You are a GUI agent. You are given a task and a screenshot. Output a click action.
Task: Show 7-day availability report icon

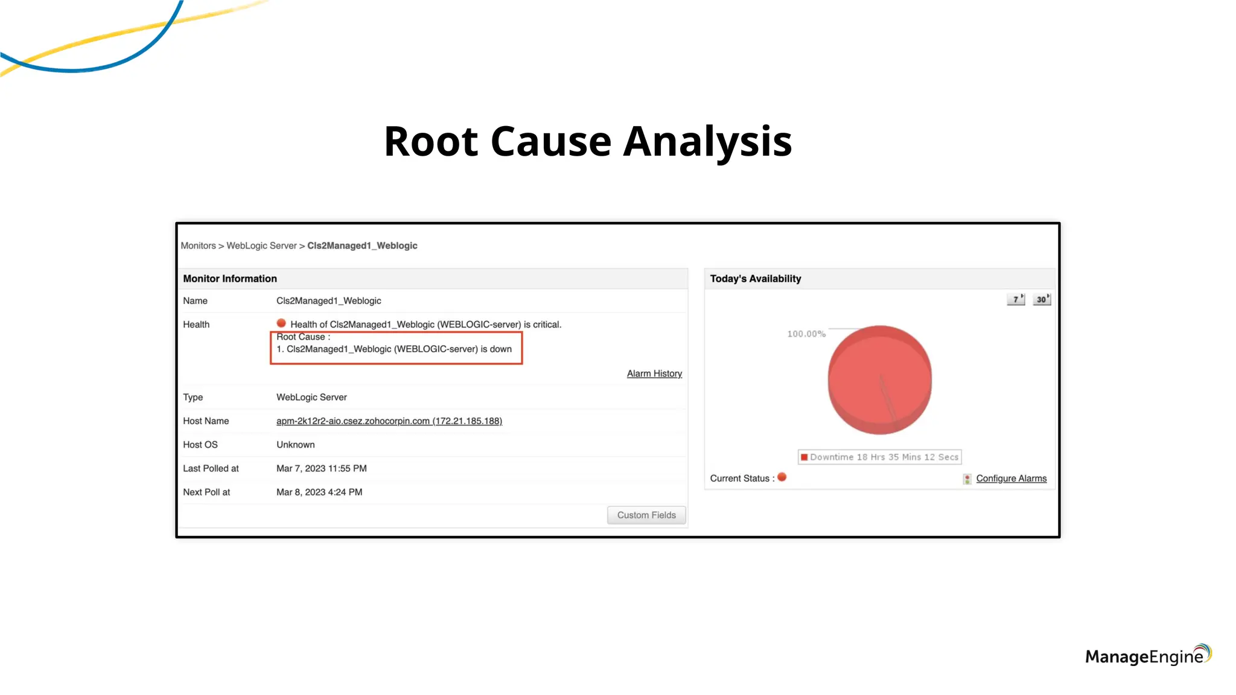(x=1016, y=299)
